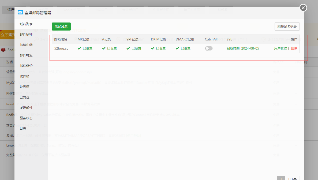Click the green checkmark under DMARC记录
The image size is (318, 180).
(177, 48)
